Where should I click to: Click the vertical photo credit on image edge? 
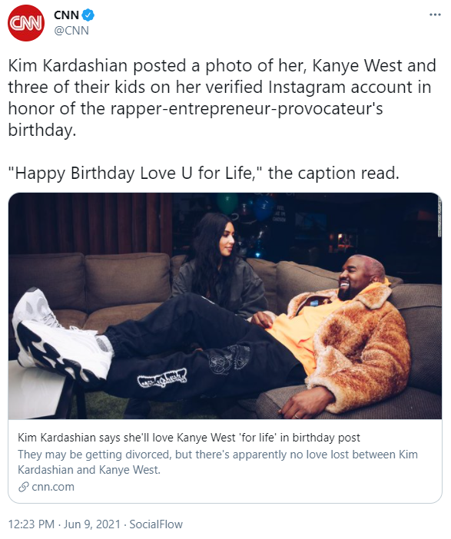coord(439,217)
